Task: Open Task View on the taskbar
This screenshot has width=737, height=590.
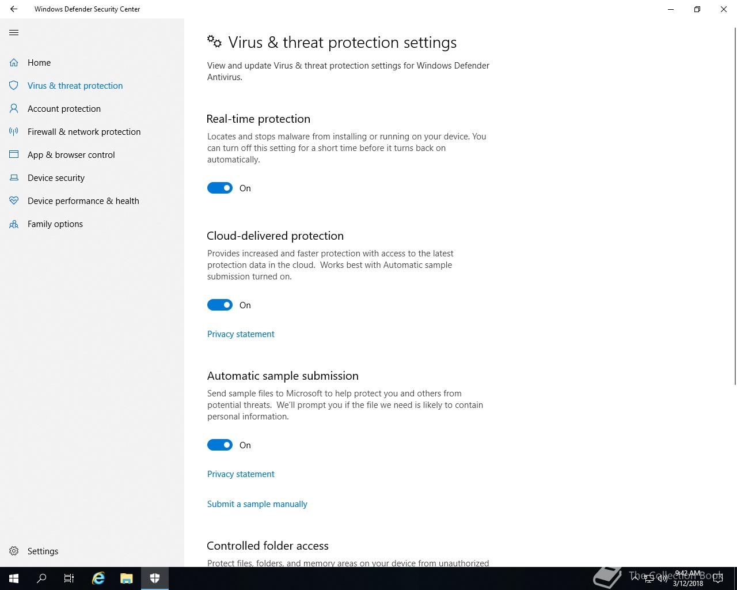Action: [x=69, y=578]
